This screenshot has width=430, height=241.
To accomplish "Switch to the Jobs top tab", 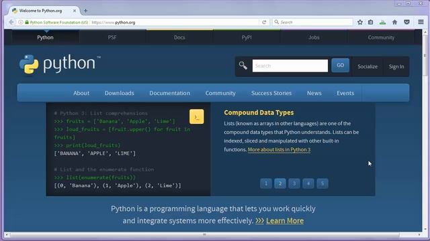I will [314, 37].
